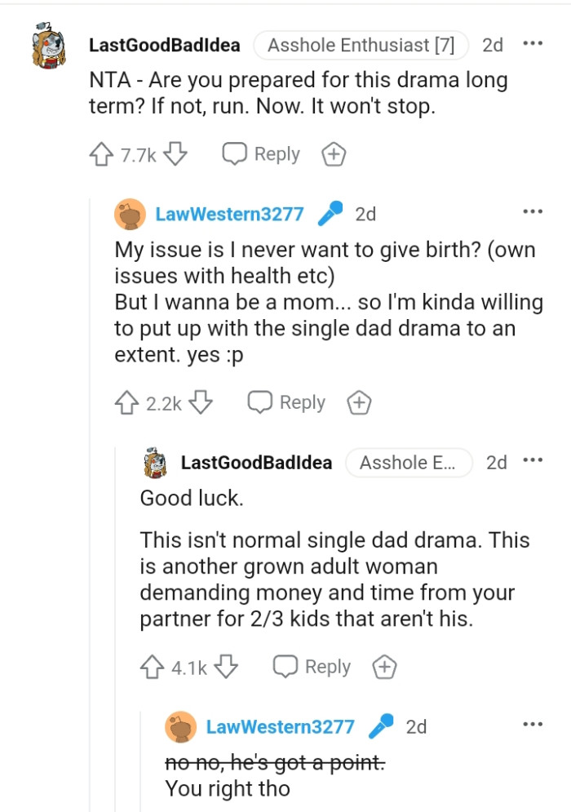Give an award to the 2.2k reply
This screenshot has height=812, width=571.
359,402
